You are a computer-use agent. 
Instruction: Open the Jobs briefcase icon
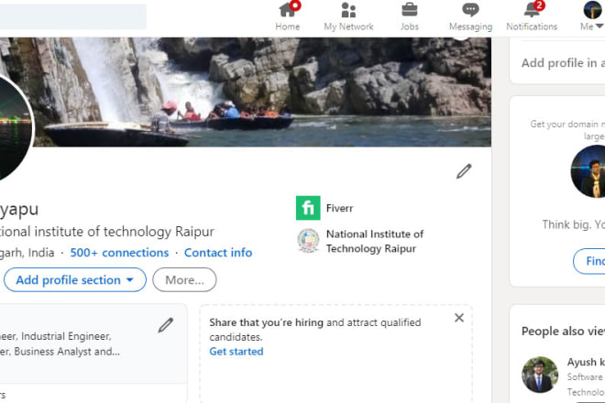click(410, 10)
